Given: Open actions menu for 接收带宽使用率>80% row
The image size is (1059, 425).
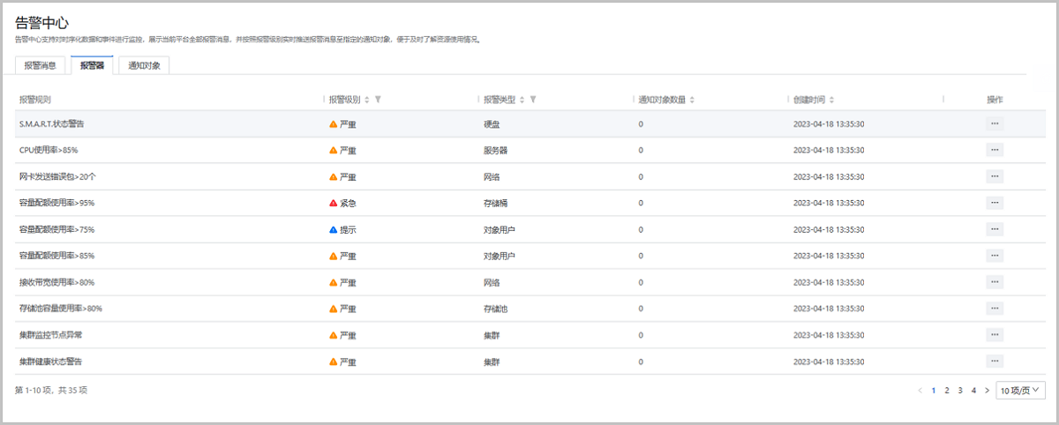Looking at the screenshot, I should click(x=995, y=282).
